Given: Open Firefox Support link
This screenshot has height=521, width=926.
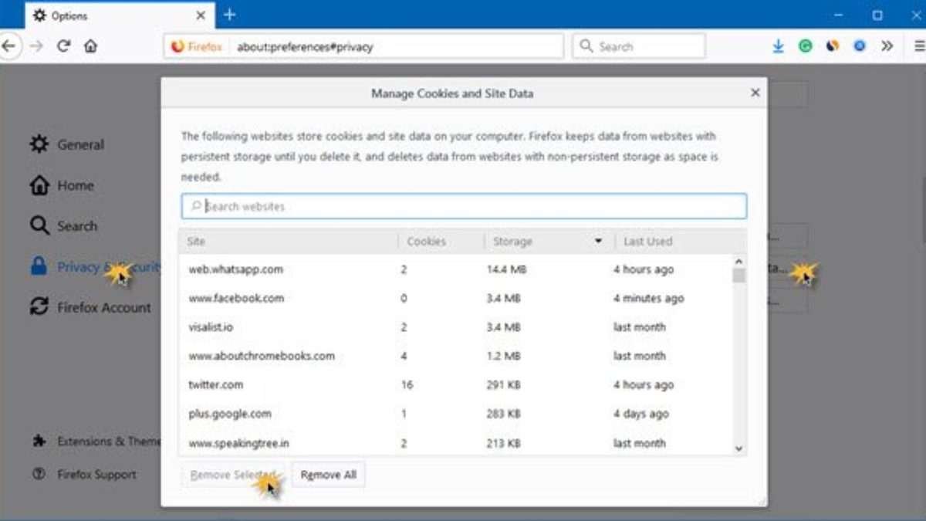Looking at the screenshot, I should (84, 475).
